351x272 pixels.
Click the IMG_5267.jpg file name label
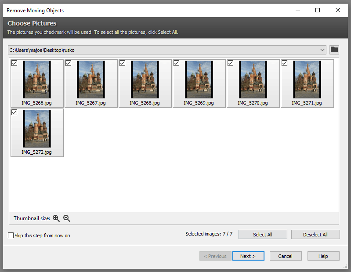tap(90, 103)
